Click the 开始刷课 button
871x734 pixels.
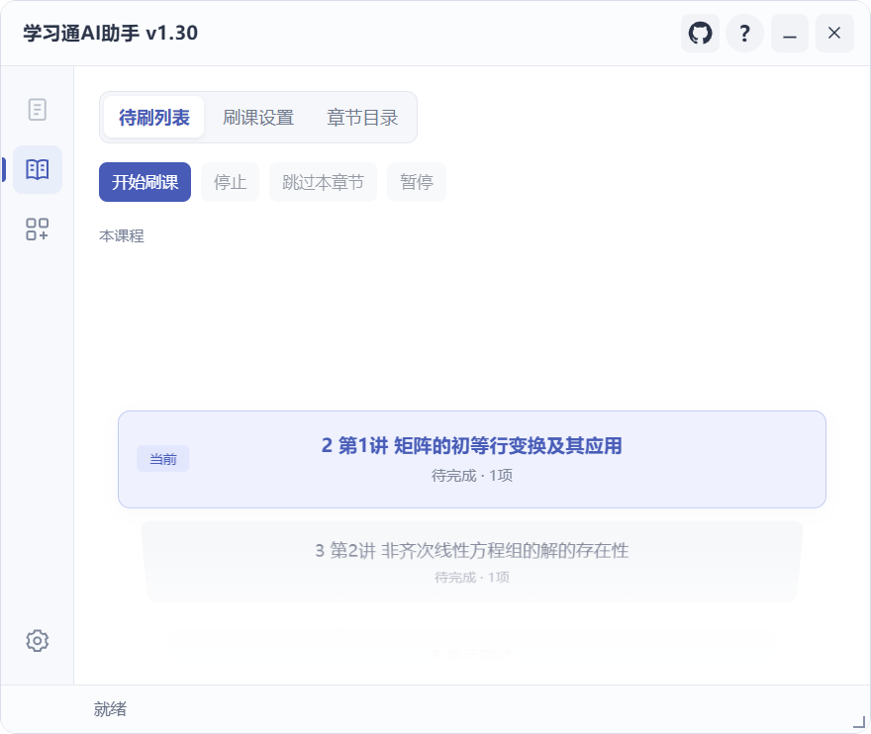click(x=145, y=182)
